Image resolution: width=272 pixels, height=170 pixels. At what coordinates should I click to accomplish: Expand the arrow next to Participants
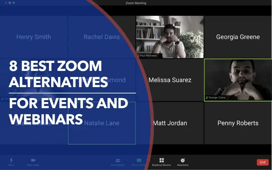coord(127,160)
